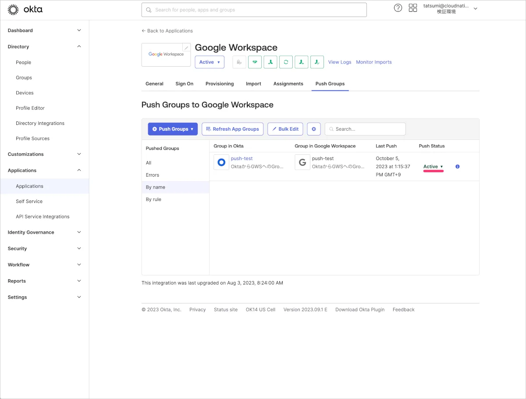
Task: Click the Refresh App Groups button
Action: (x=232, y=129)
